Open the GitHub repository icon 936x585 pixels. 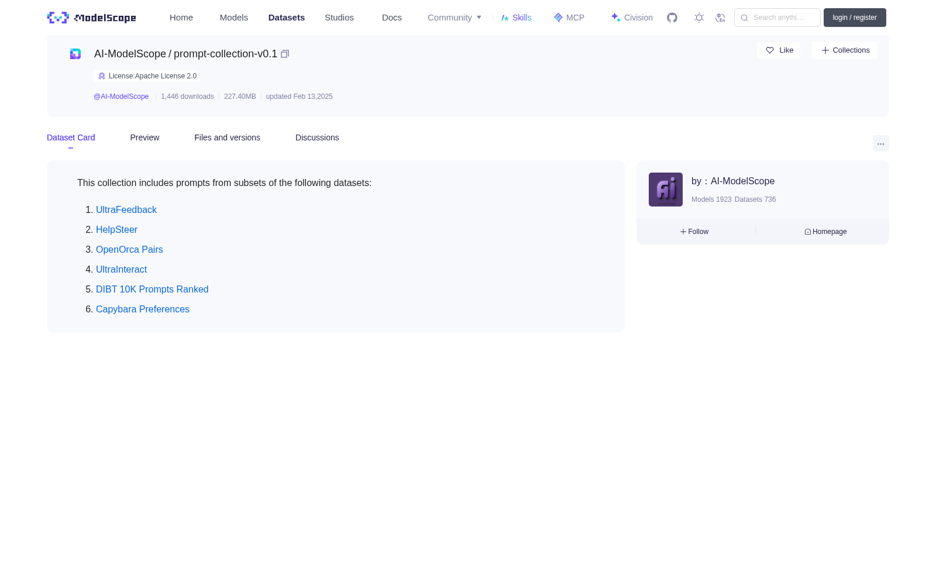tap(672, 18)
